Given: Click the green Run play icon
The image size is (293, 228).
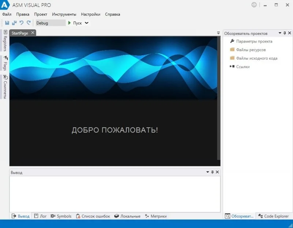Looking at the screenshot, I should coord(70,23).
